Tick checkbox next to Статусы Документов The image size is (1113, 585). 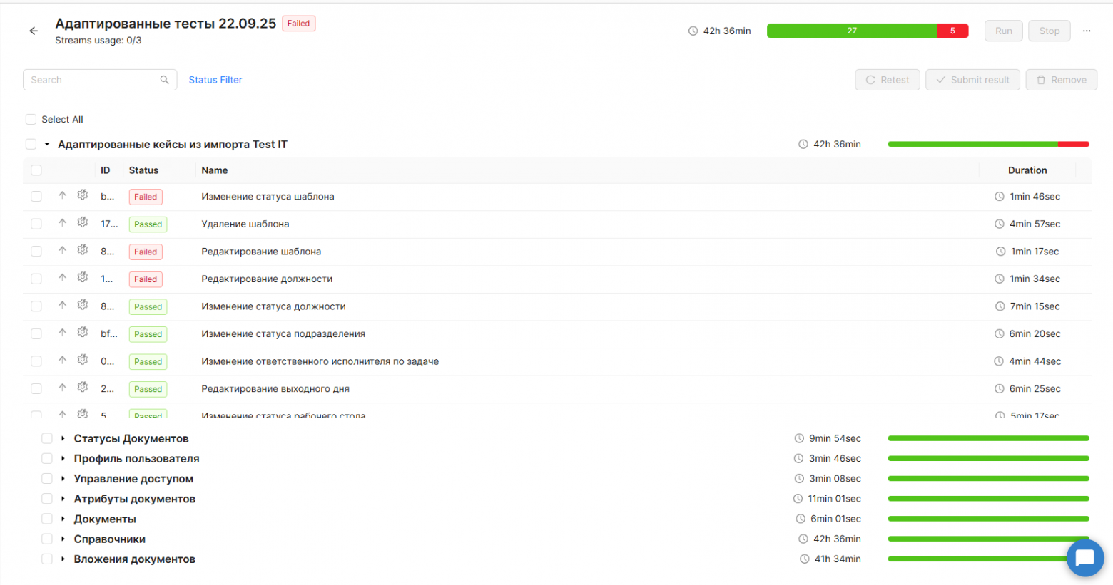(x=47, y=438)
